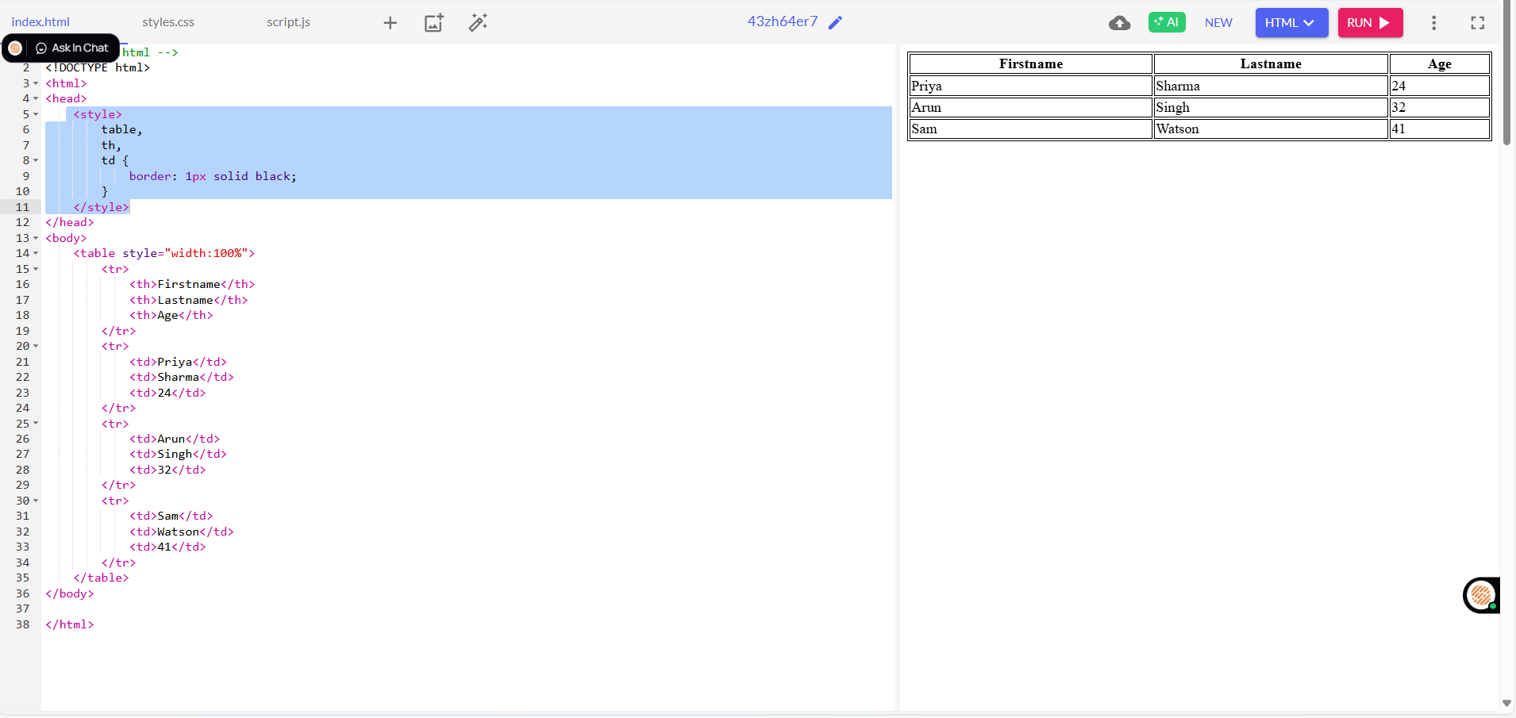Click the Ask In Chat button
This screenshot has height=718, width=1516.
(71, 48)
